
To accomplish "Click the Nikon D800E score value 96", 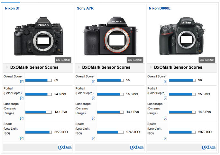I will click(x=200, y=80).
